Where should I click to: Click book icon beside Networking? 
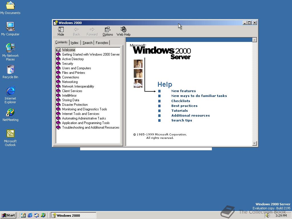(x=58, y=82)
